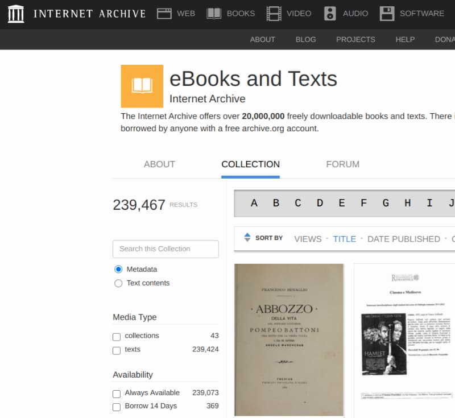Click the Search this Collection field

[x=166, y=249]
